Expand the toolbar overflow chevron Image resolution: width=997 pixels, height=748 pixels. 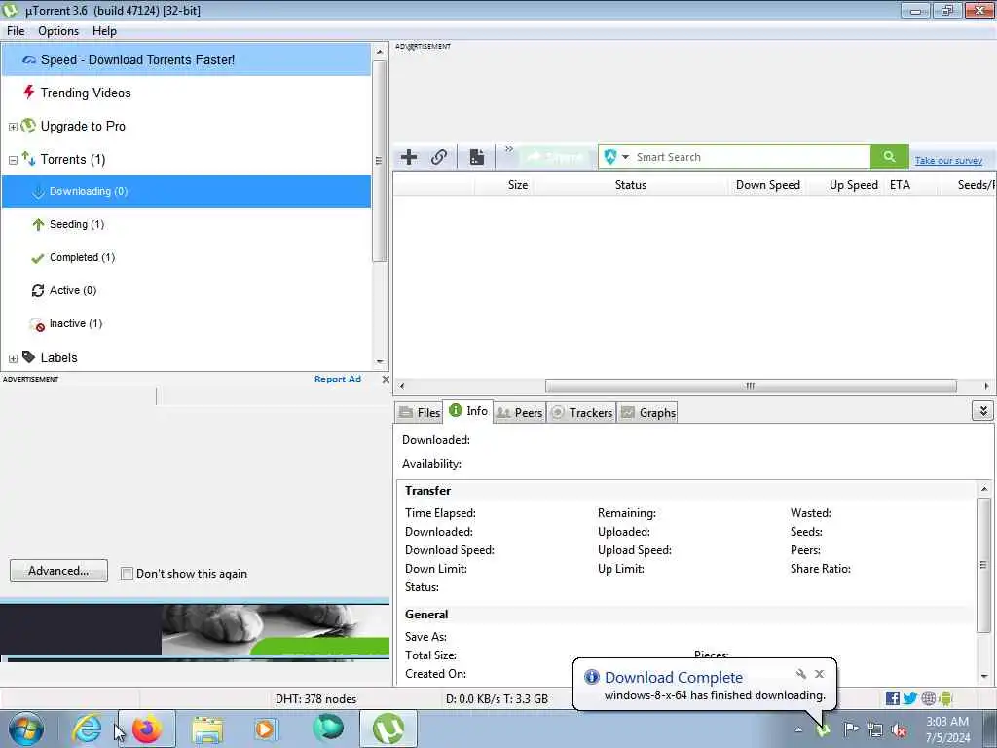click(x=508, y=149)
